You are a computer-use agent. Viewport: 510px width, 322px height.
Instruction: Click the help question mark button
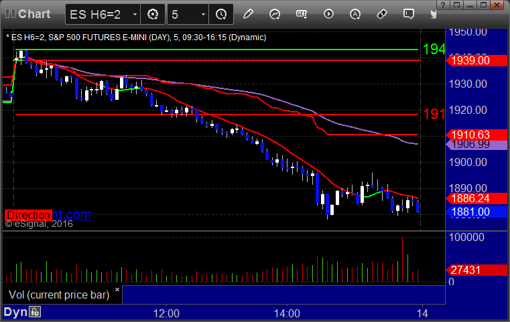click(443, 5)
